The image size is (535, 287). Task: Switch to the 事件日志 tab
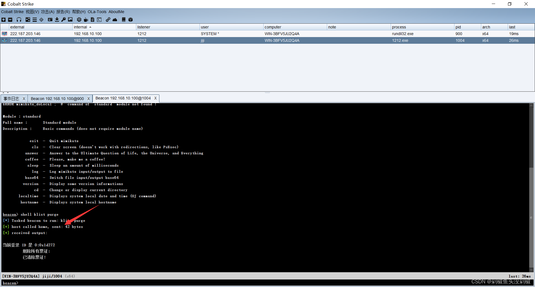(x=11, y=99)
